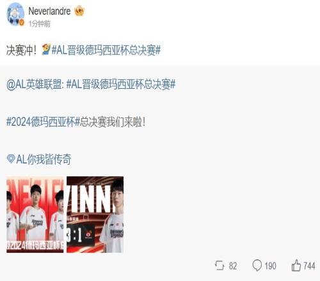Click the comment count 190
Viewport: 320px width, 281px height.
[270, 266]
